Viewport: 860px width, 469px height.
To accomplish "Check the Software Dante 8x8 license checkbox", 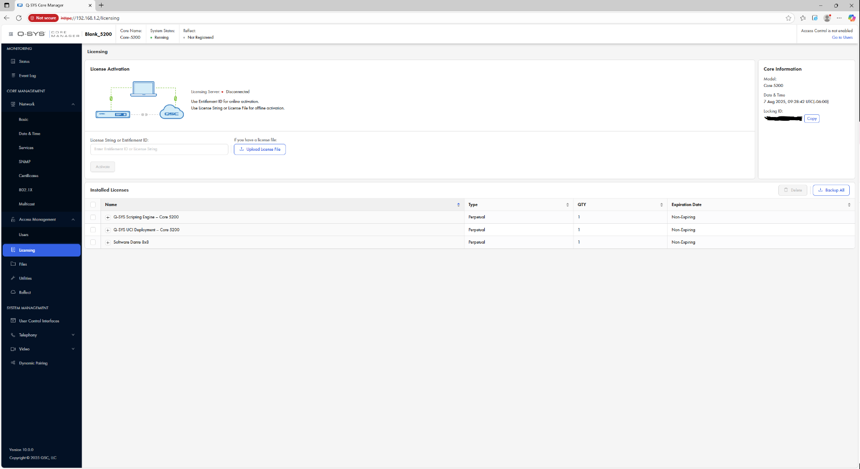I will tap(93, 243).
